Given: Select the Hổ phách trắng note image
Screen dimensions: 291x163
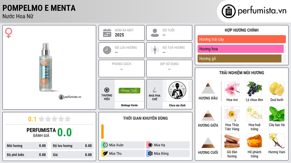Looking at the screenshot, I should click(254, 141).
